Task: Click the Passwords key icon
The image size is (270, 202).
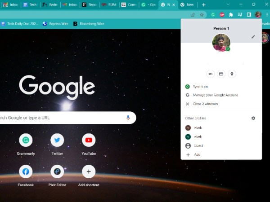Action: [211, 74]
